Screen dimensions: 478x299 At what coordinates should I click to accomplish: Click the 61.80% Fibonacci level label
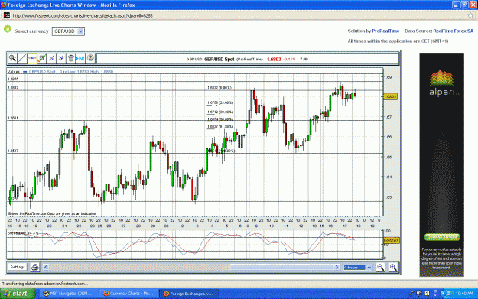[x=220, y=126]
